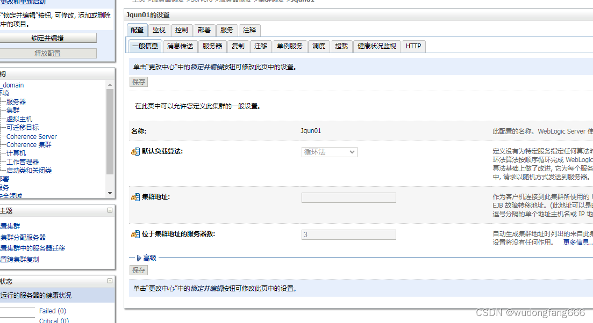Open the 消息传送 subtab

(x=180, y=46)
